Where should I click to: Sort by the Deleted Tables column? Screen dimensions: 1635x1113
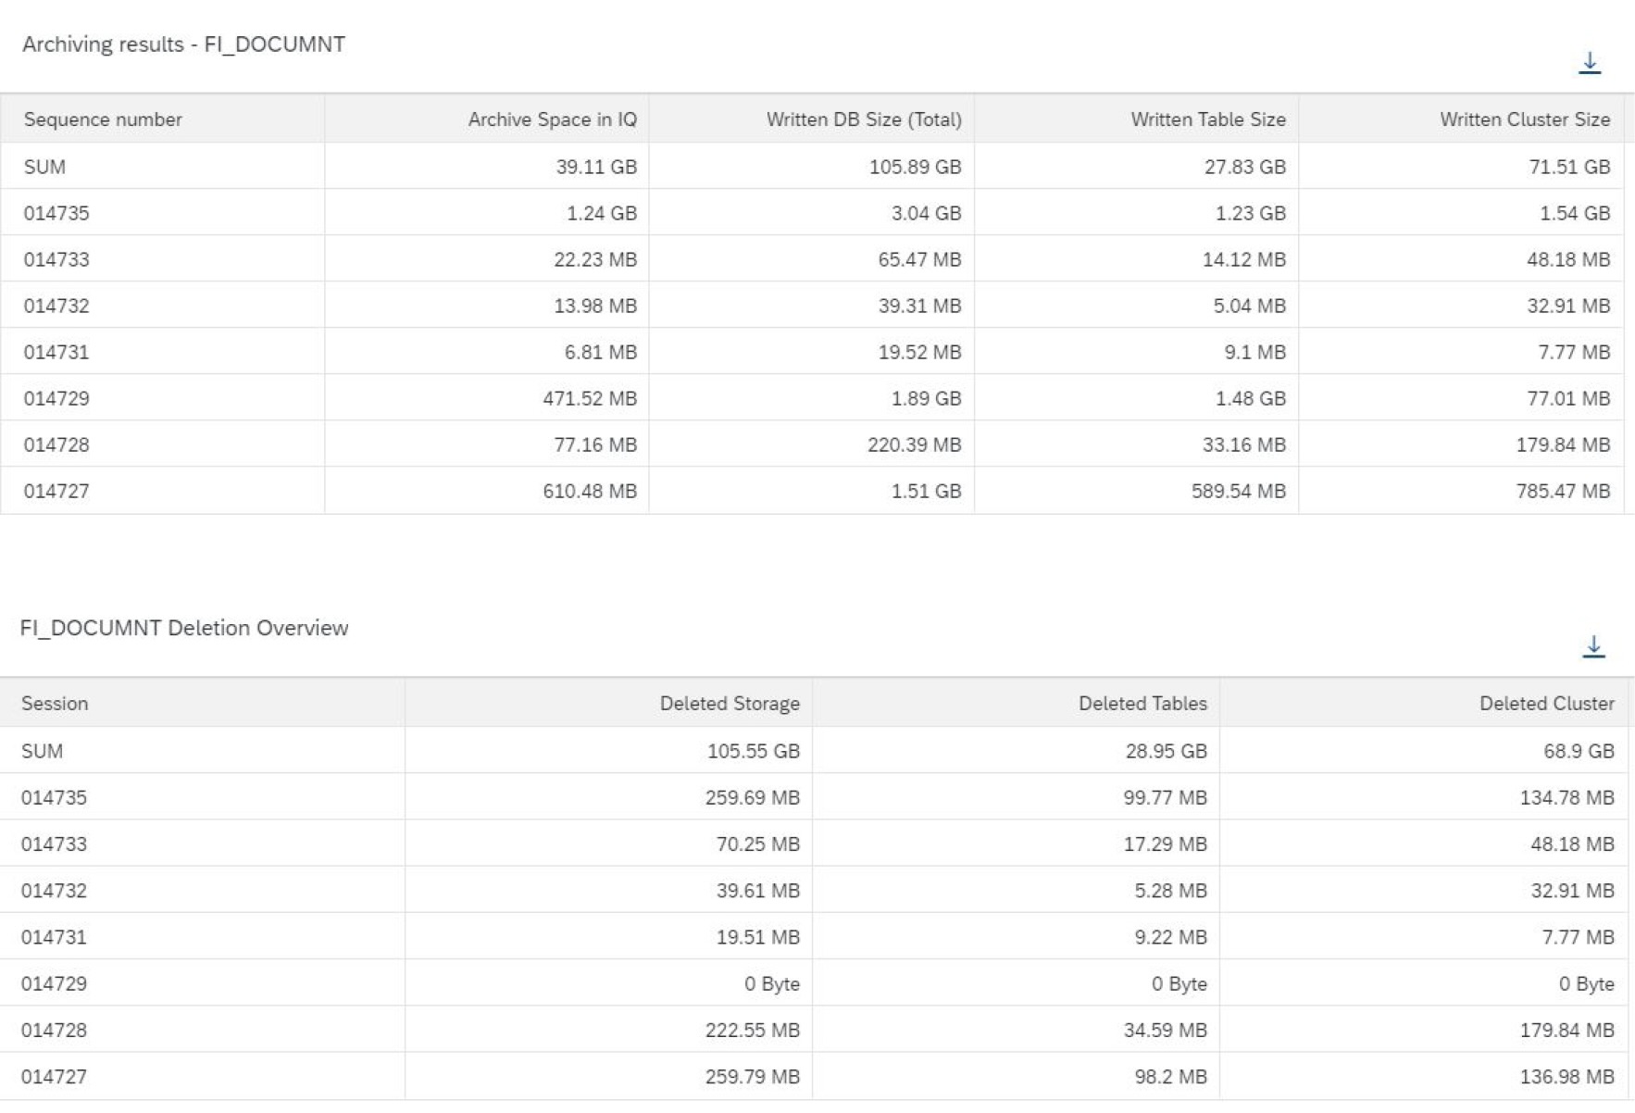click(x=1142, y=704)
